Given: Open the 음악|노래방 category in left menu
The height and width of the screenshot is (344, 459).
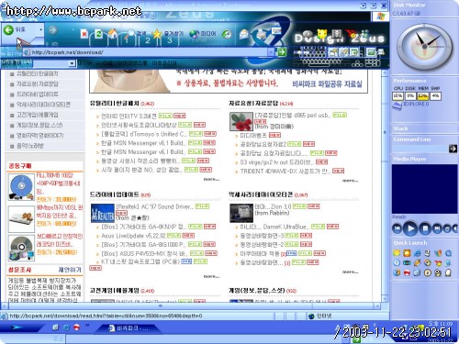Looking at the screenshot, I should pyautogui.click(x=30, y=146).
